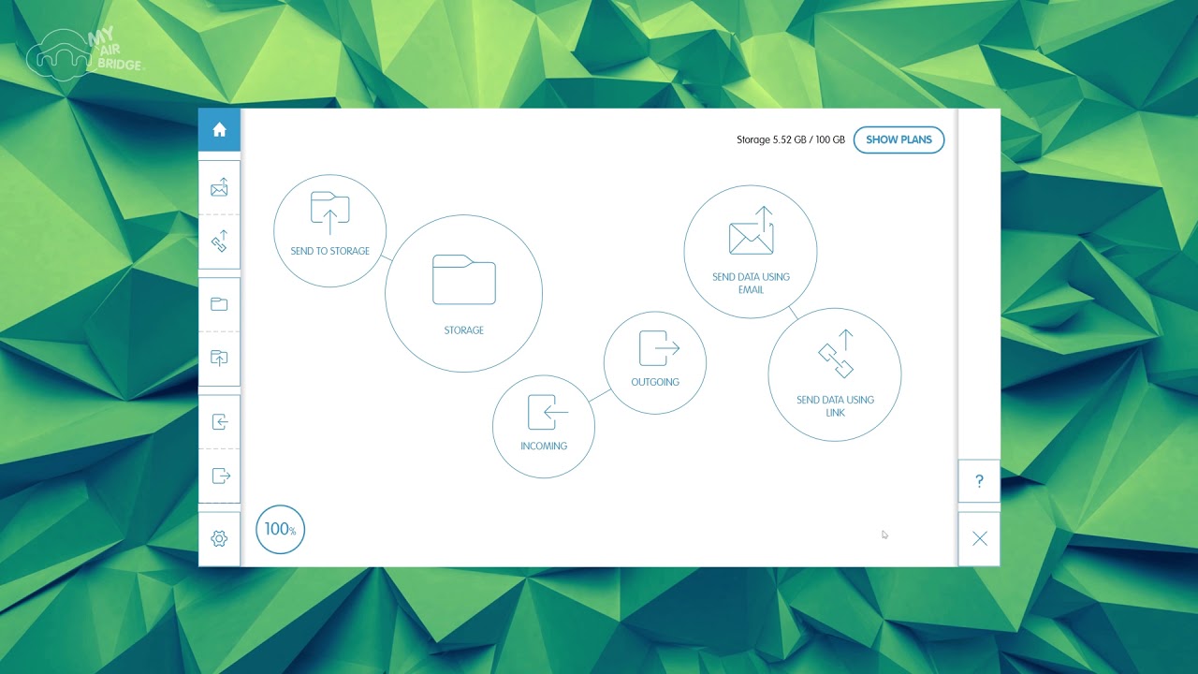
Task: Close the app with the X button
Action: (979, 538)
